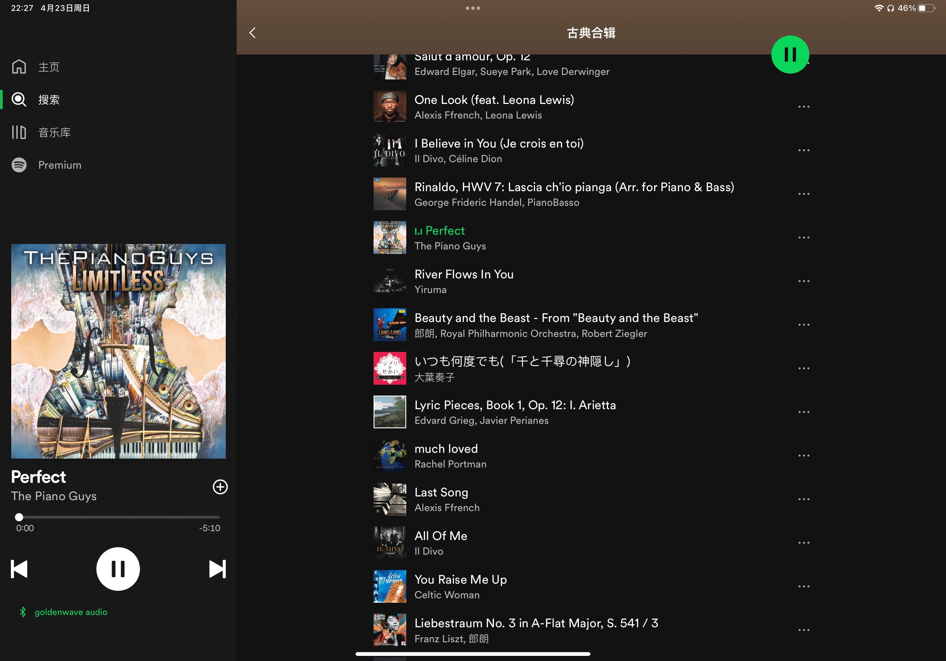Viewport: 946px width, 661px height.
Task: Play Beauty and the Beast by 郎朗
Action: (592, 325)
